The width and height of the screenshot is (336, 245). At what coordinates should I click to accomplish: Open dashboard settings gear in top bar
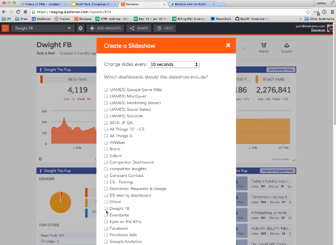81,28
